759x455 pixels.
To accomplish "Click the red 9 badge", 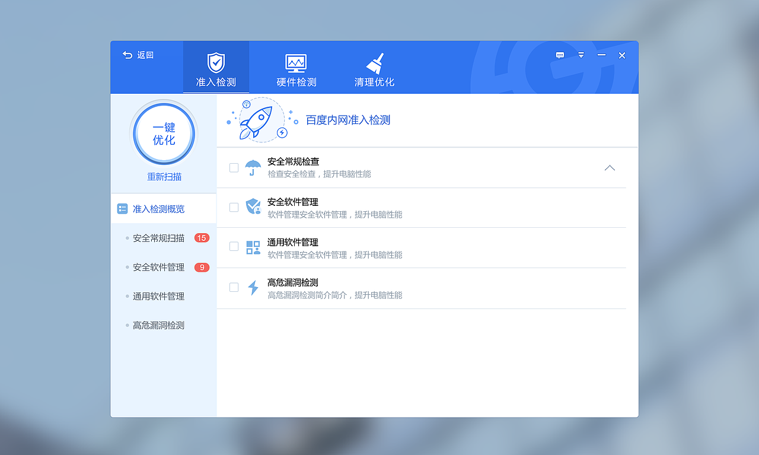I will (202, 267).
